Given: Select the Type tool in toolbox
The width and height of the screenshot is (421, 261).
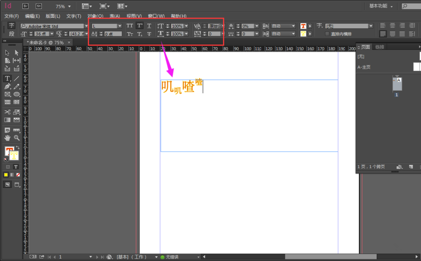Looking at the screenshot, I should (x=7, y=78).
